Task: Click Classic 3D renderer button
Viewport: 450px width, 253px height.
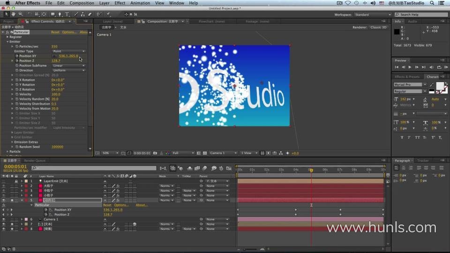Action: (x=378, y=28)
